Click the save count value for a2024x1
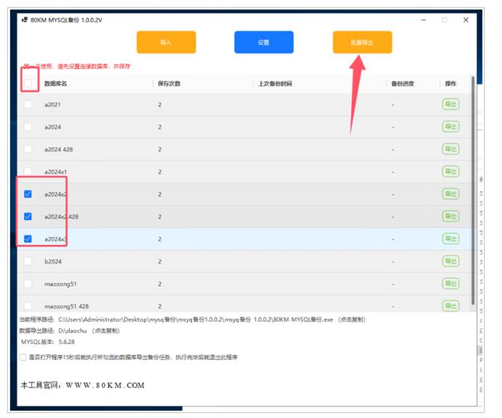The image size is (502, 418). 159,172
